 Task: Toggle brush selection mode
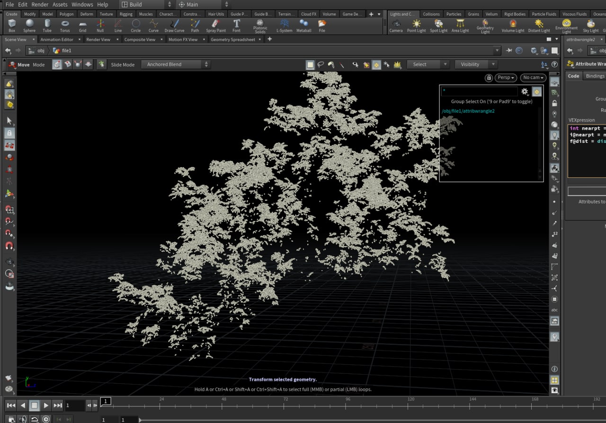click(331, 65)
